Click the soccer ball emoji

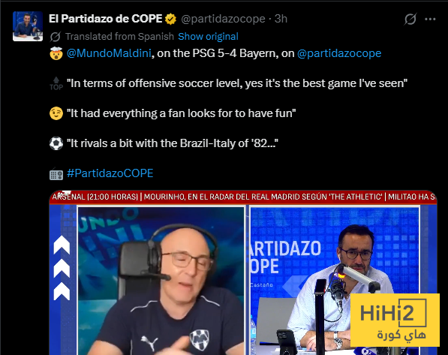tap(56, 143)
